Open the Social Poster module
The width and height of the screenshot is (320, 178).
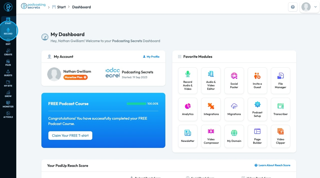[234, 81]
